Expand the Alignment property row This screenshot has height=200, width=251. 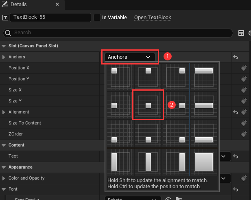tap(4, 112)
